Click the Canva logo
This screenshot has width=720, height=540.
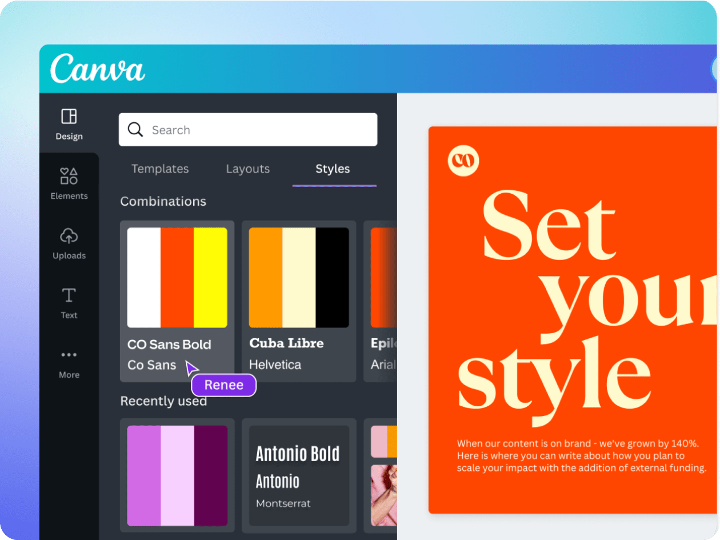click(97, 70)
